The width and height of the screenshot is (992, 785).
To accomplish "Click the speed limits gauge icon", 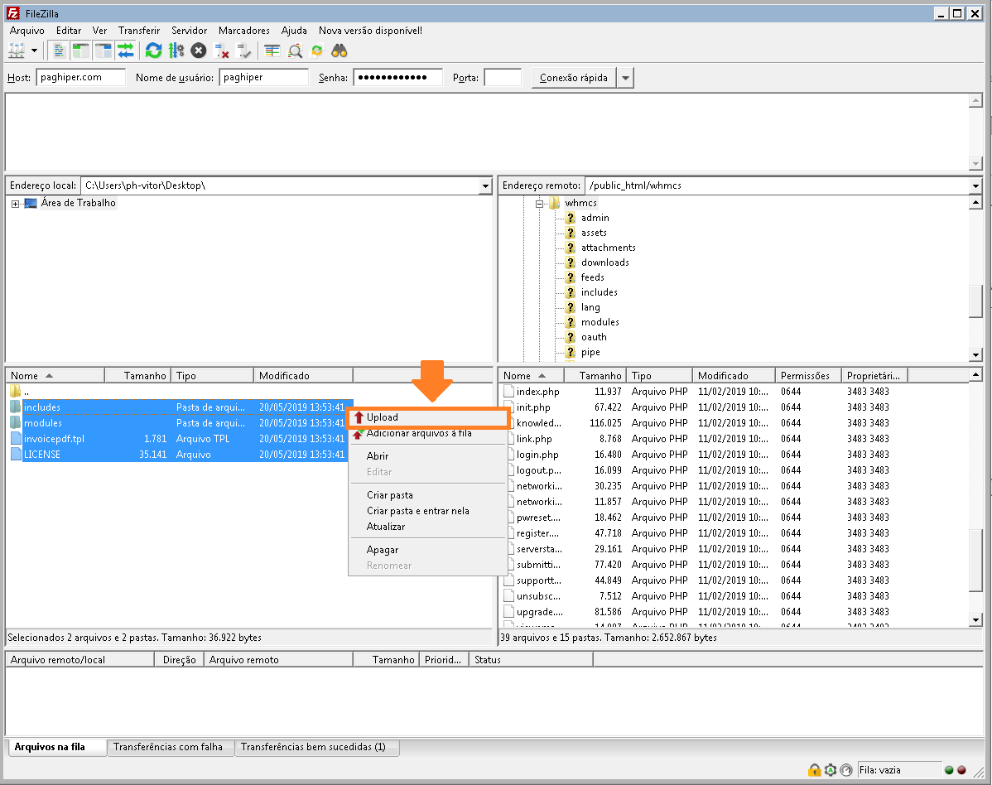I will tap(846, 770).
